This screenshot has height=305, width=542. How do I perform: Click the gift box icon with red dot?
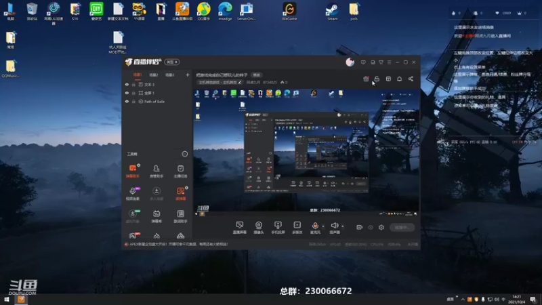click(x=366, y=79)
